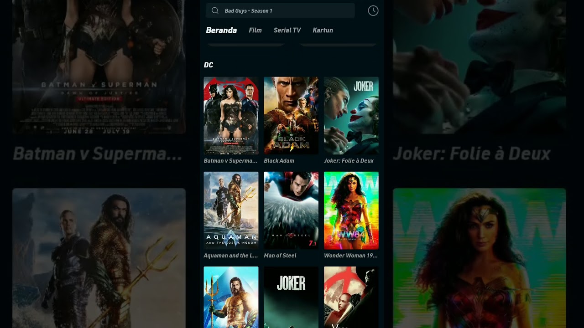This screenshot has height=328, width=584.
Task: Click the Man of Steel title text
Action: [x=280, y=256]
